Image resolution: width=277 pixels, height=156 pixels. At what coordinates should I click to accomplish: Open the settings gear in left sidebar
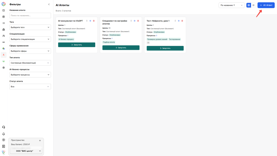point(4,67)
